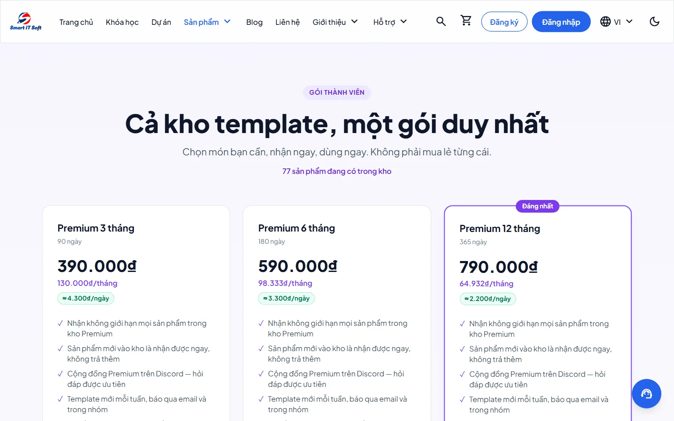Expand the Giới thiệu dropdown chevron
Image resolution: width=674 pixels, height=421 pixels.
coord(354,21)
